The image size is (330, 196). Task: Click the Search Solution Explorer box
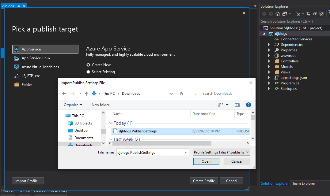point(294,21)
